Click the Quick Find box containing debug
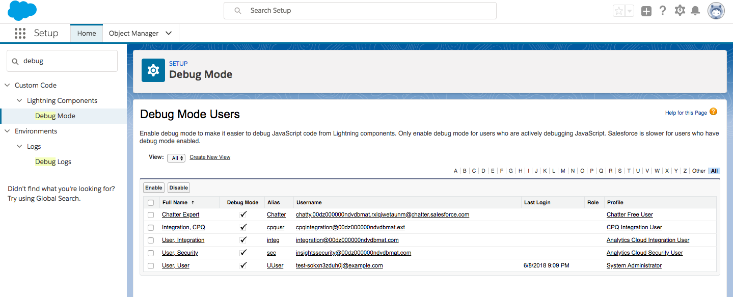Viewport: 733px width, 297px height. (62, 61)
